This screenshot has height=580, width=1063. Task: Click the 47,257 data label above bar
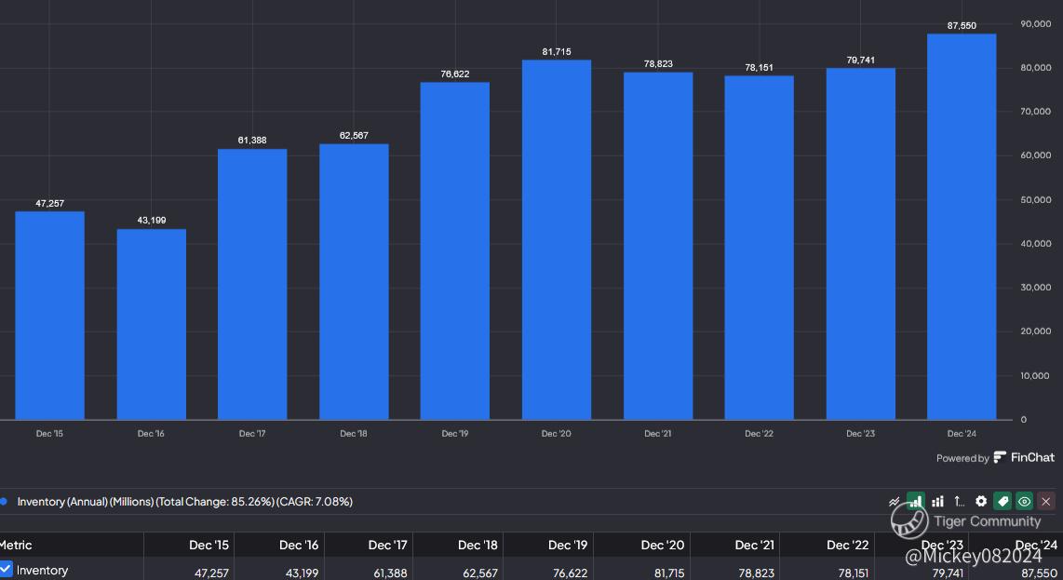click(x=49, y=204)
